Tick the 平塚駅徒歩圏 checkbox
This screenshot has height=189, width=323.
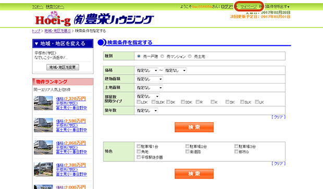coord(139,157)
